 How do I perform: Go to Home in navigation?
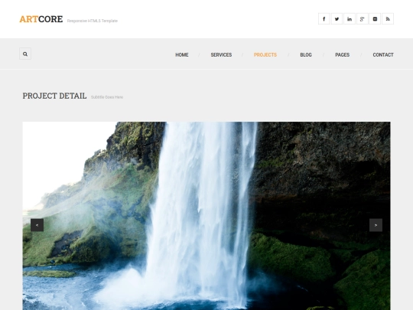[182, 55]
